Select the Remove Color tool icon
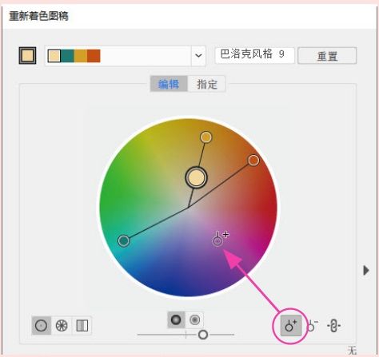379x357 pixels. click(x=313, y=325)
